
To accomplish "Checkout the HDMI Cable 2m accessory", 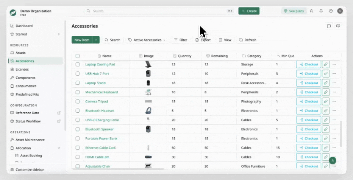I will (x=309, y=157).
